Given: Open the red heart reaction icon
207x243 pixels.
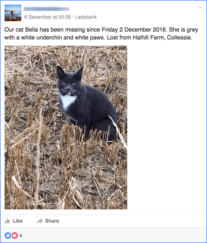Looking at the screenshot, I should pos(15,235).
